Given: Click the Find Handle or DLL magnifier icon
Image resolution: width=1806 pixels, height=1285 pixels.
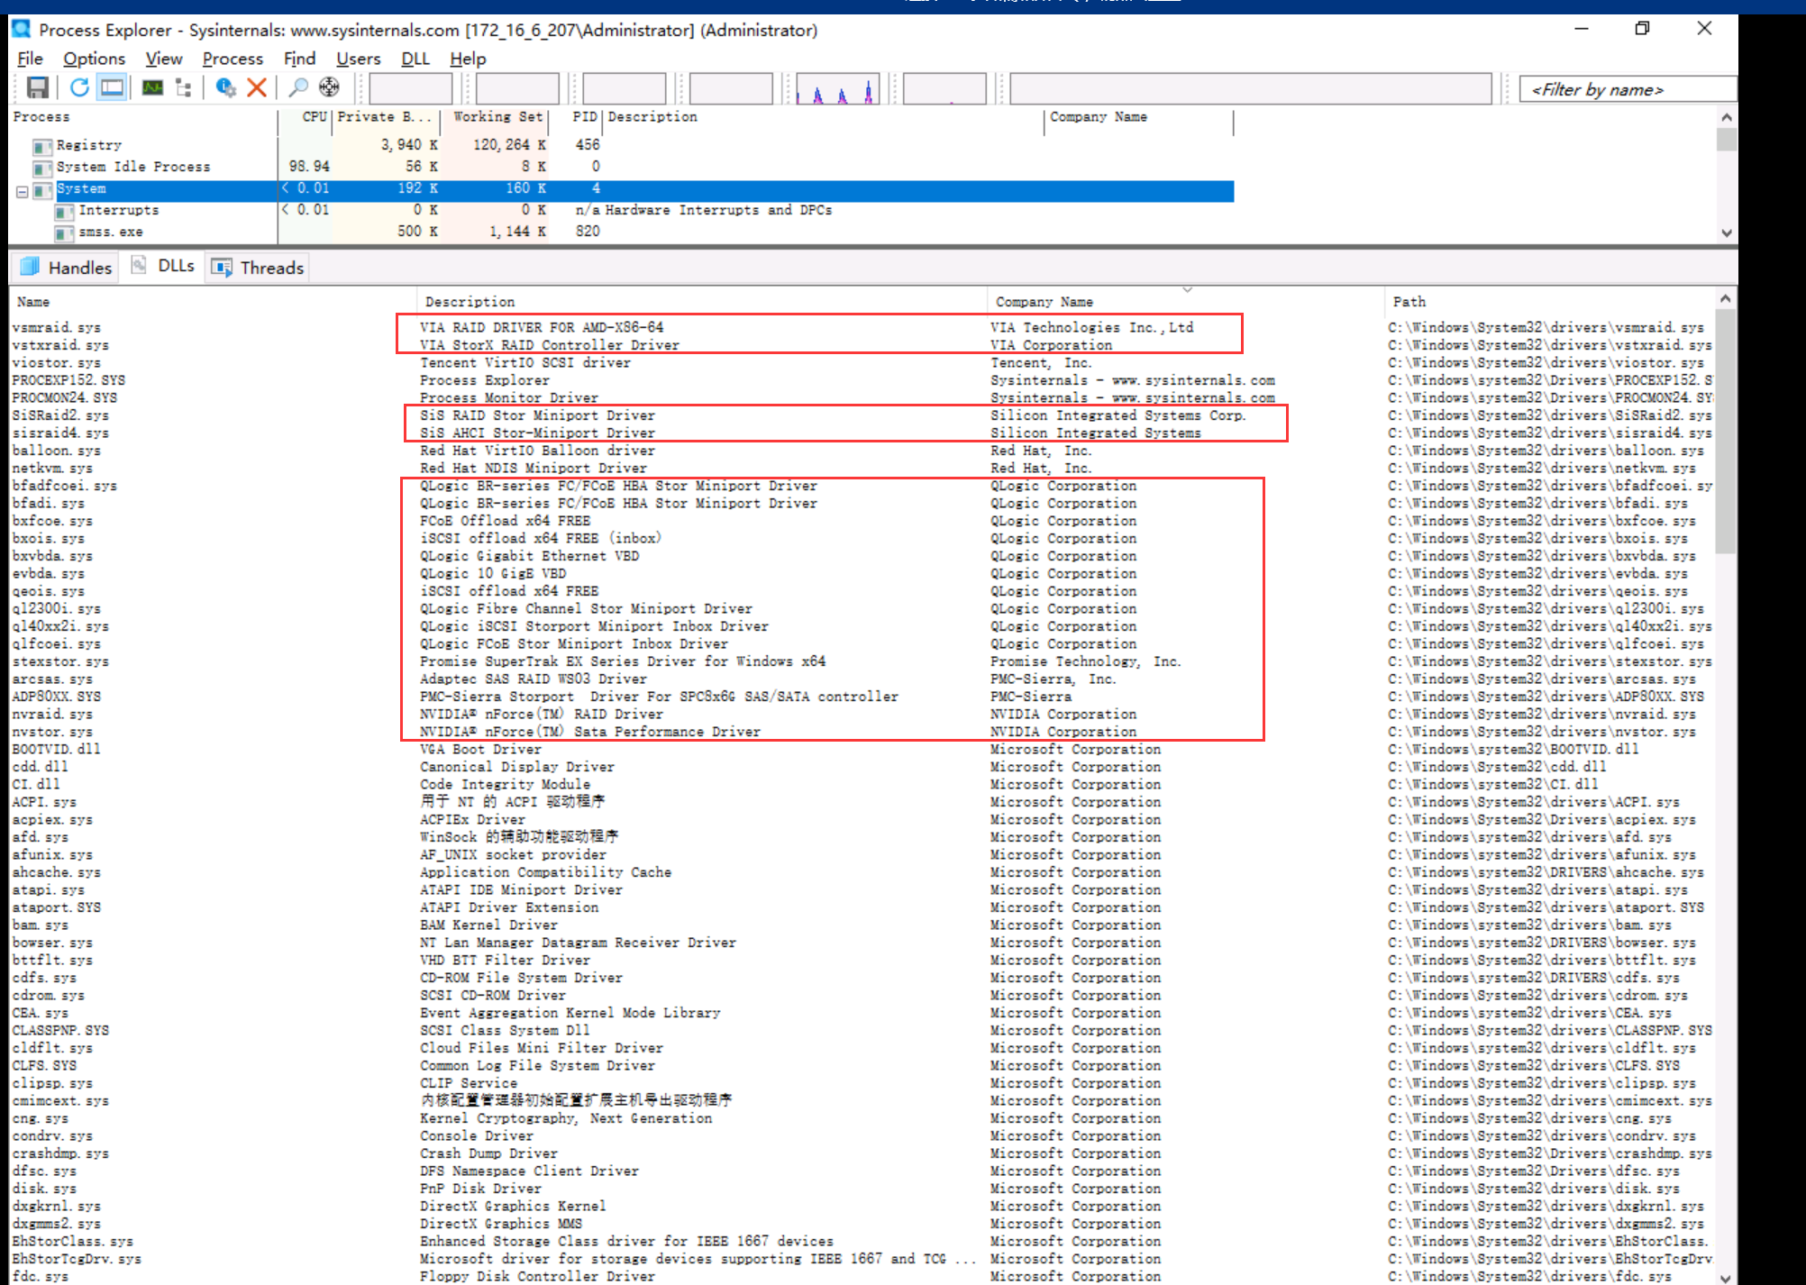Looking at the screenshot, I should point(297,87).
